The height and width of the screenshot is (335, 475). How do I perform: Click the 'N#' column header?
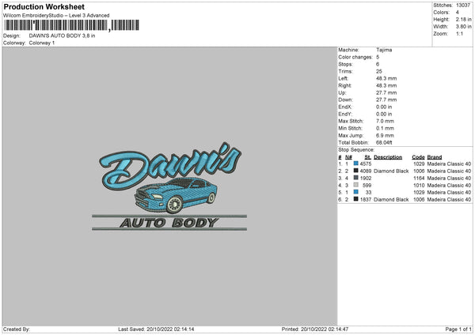pos(348,157)
